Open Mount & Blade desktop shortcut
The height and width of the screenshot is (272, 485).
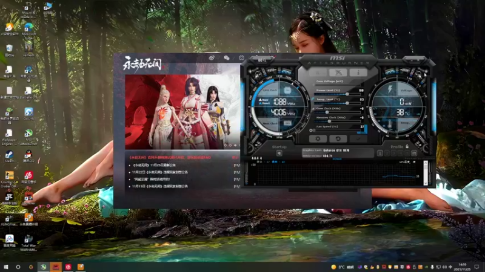click(x=28, y=10)
